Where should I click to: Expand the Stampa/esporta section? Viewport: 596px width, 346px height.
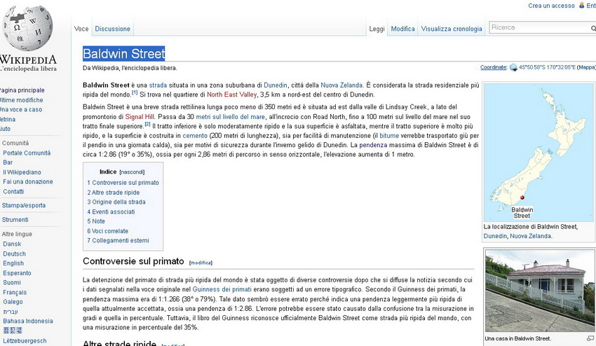(x=24, y=205)
